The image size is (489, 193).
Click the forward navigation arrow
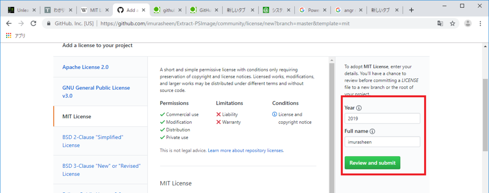tap(21, 23)
